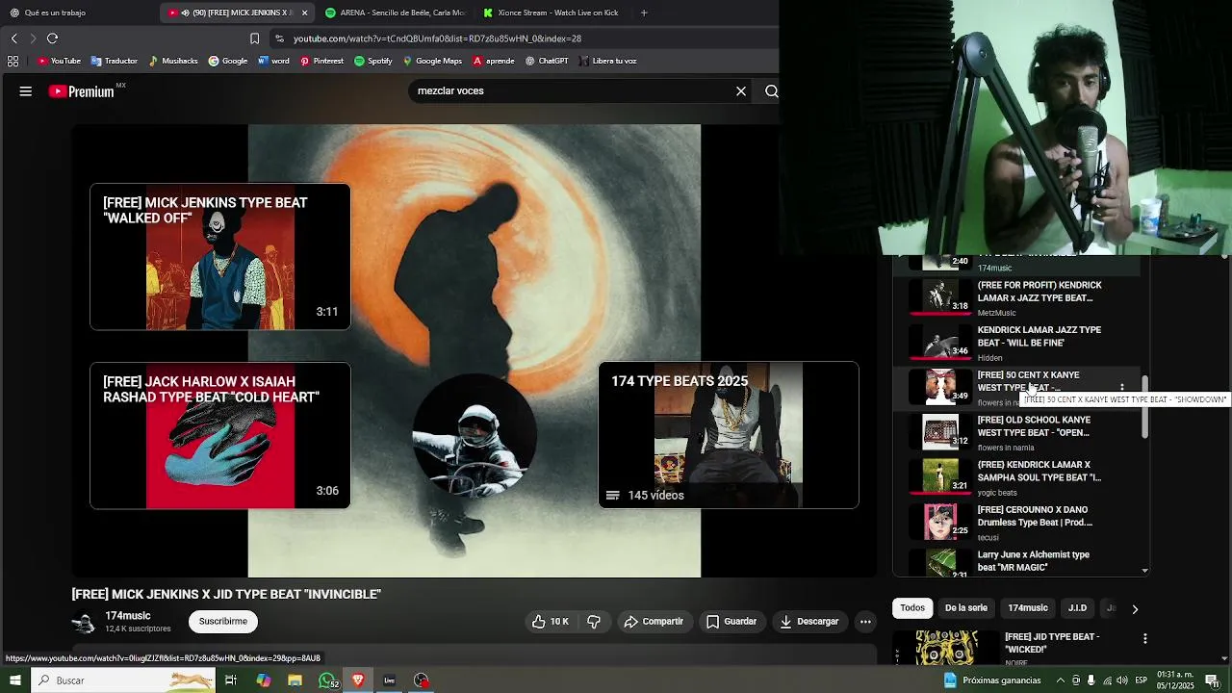Open the Google bookmark
Screen dimensions: 1232x693
[228, 61]
